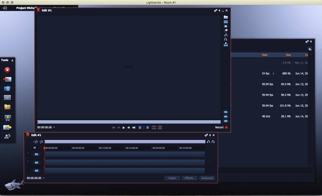Click Redo arrow in the viewer sidebar
The image size is (322, 196).
point(226,39)
